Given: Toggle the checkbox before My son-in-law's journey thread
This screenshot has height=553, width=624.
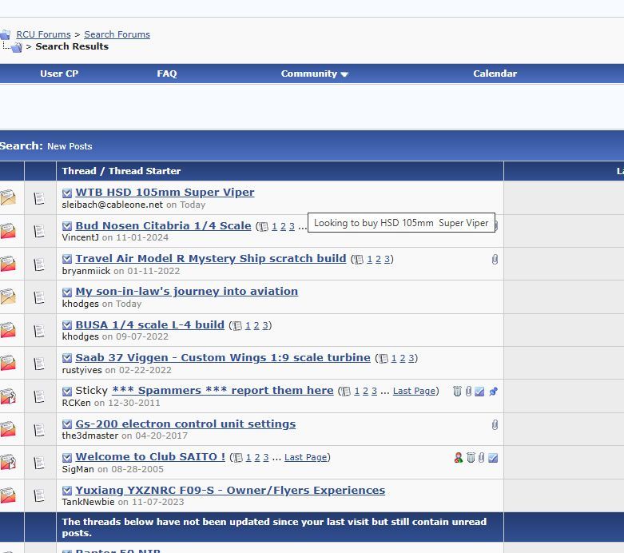Looking at the screenshot, I should coord(67,292).
